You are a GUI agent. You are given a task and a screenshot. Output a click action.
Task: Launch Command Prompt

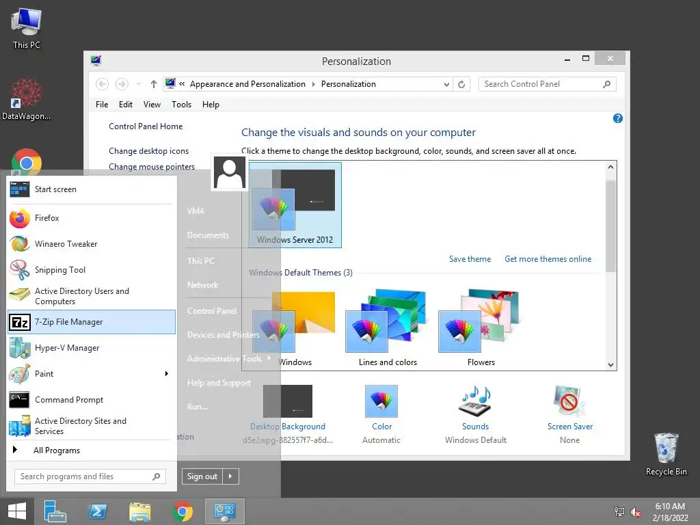point(92,399)
